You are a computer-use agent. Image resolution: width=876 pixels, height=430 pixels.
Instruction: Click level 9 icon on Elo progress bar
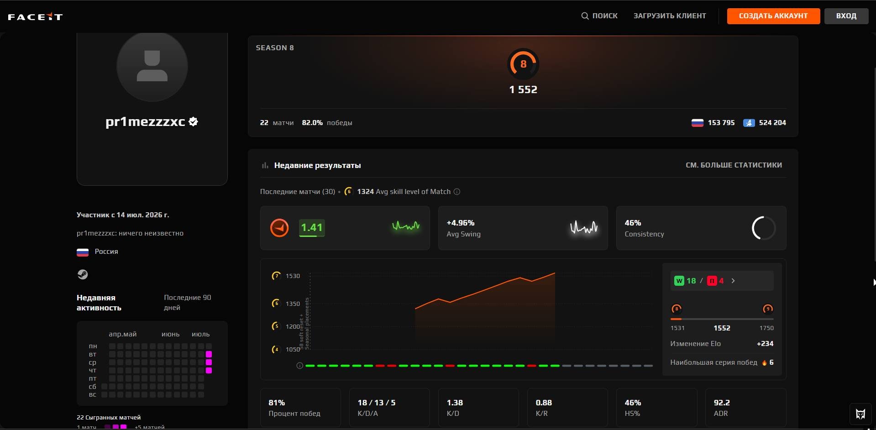[768, 309]
